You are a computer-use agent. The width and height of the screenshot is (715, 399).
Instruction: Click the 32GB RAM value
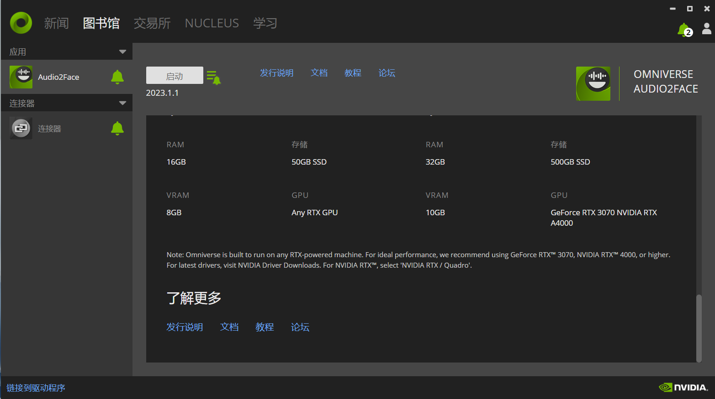435,162
